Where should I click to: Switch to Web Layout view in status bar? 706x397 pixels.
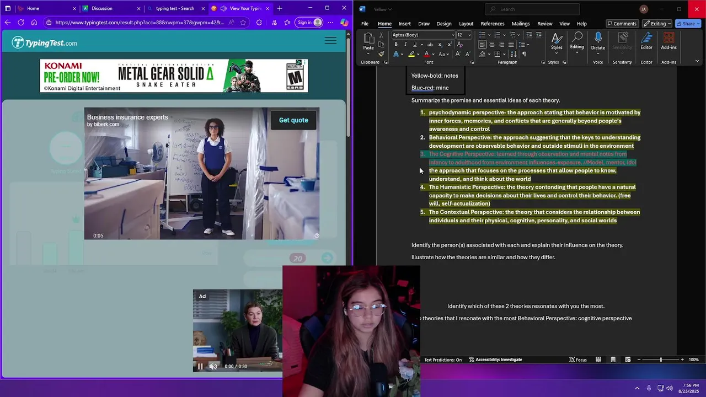(628, 360)
